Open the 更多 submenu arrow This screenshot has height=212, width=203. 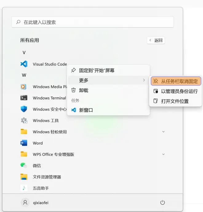(x=144, y=80)
